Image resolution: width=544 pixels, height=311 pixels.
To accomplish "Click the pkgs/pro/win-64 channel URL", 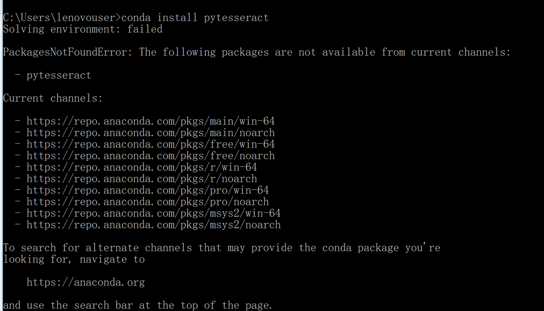I will click(148, 190).
